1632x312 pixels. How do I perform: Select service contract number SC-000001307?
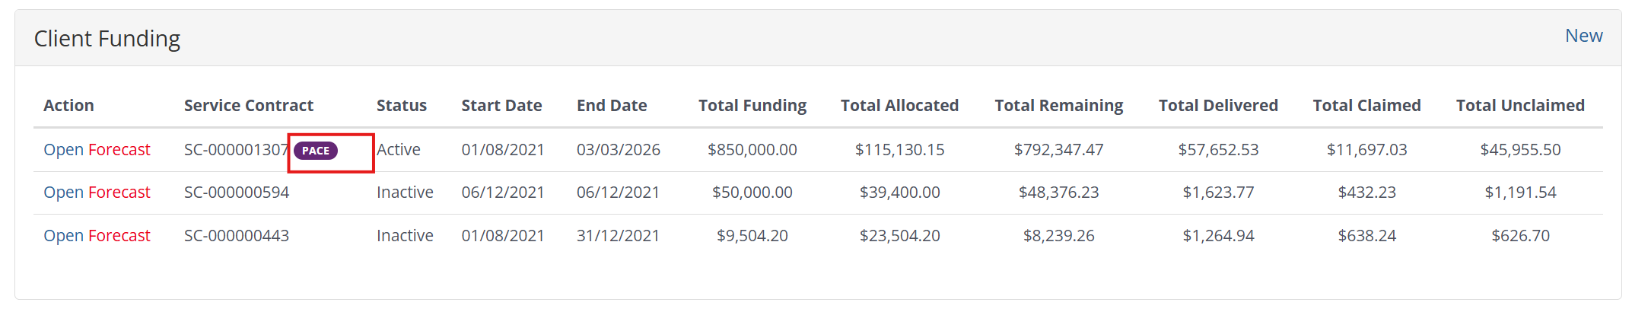236,150
